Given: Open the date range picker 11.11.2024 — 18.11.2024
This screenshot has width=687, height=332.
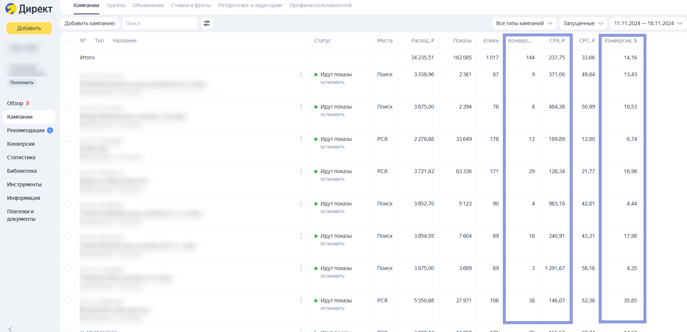Looking at the screenshot, I should pos(648,23).
